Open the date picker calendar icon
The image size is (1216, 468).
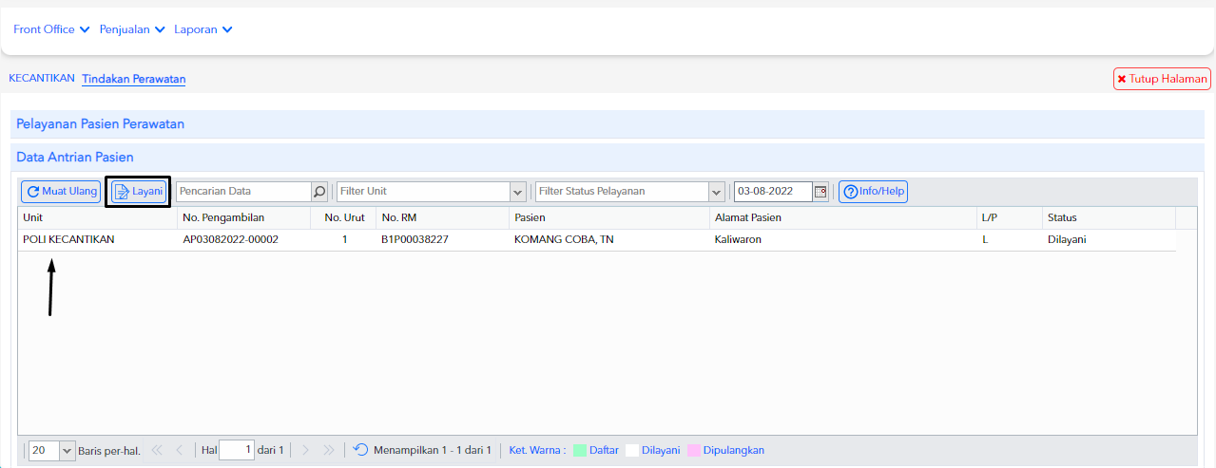coord(820,192)
